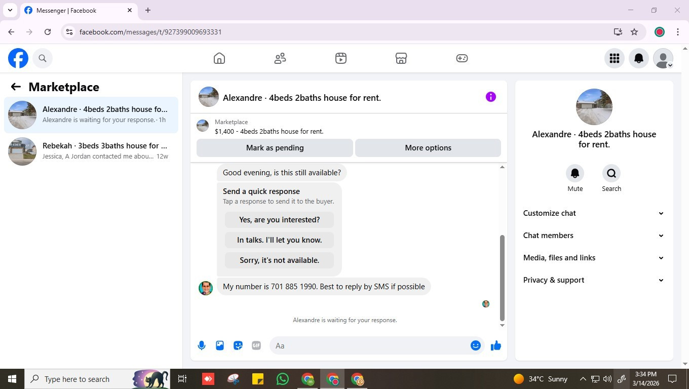689x389 pixels.
Task: Click the chat scrollbar thumb
Action: [502, 278]
